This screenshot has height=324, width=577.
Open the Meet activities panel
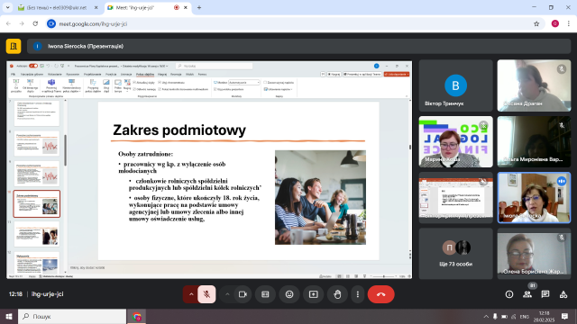563,294
